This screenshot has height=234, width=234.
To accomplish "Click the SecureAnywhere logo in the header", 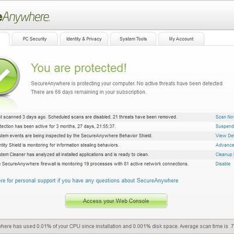I will pos(25,17).
